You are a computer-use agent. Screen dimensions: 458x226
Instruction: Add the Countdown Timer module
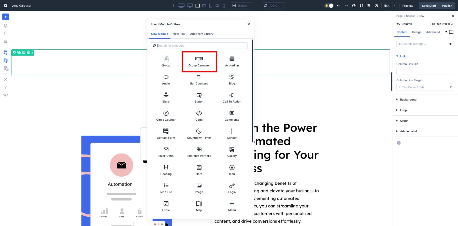coord(199,134)
